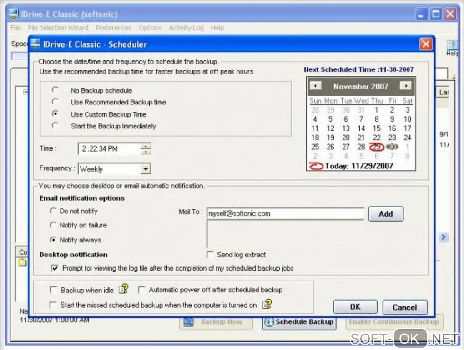Select November 30 in the calendar
Viewport: 464px width, 350px height.
tap(392, 147)
